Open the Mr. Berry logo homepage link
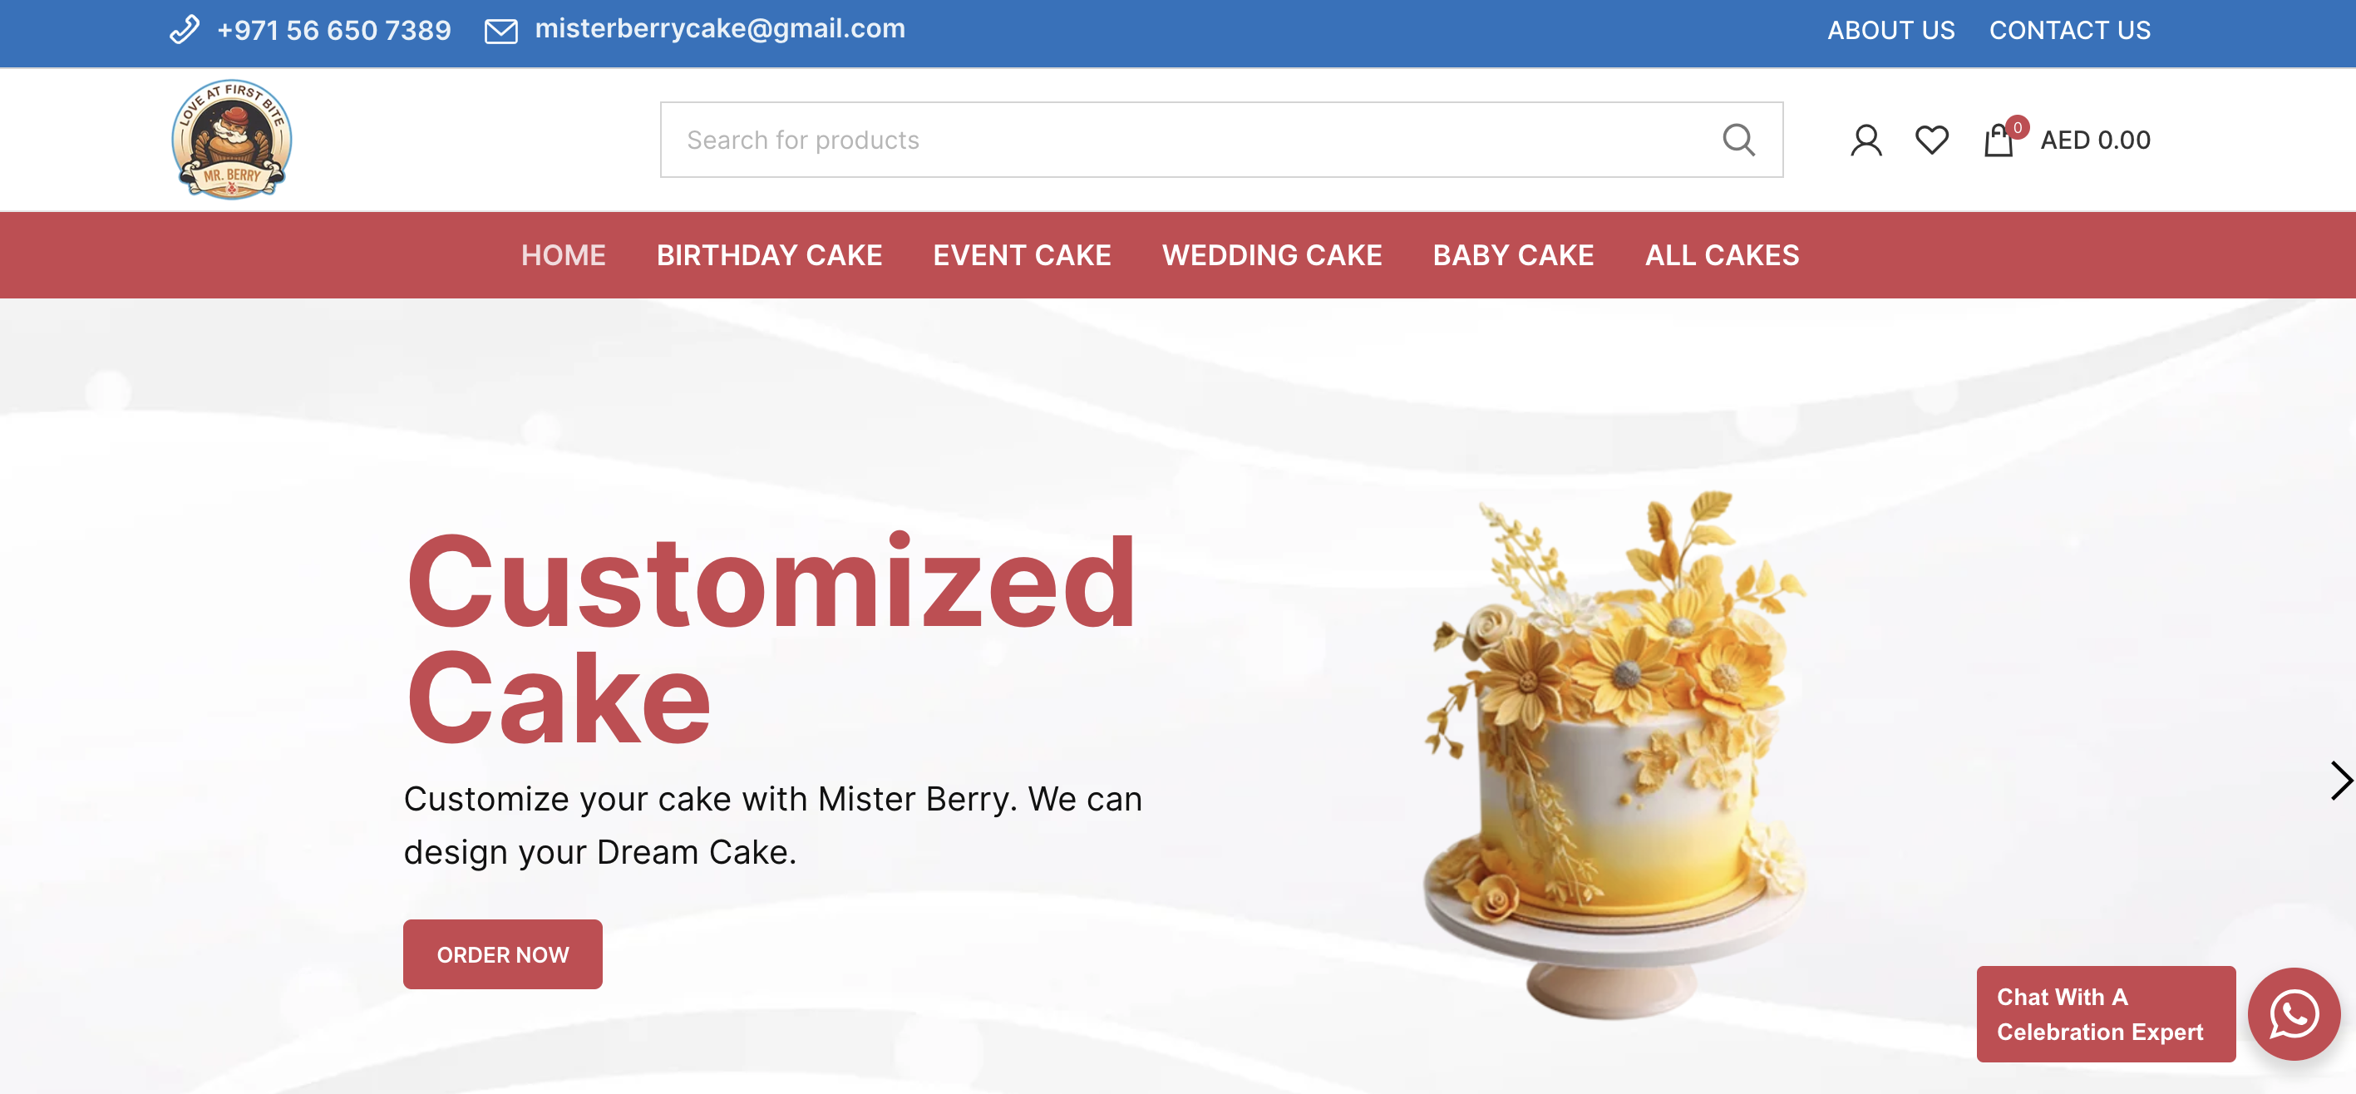Image resolution: width=2356 pixels, height=1094 pixels. coord(232,139)
